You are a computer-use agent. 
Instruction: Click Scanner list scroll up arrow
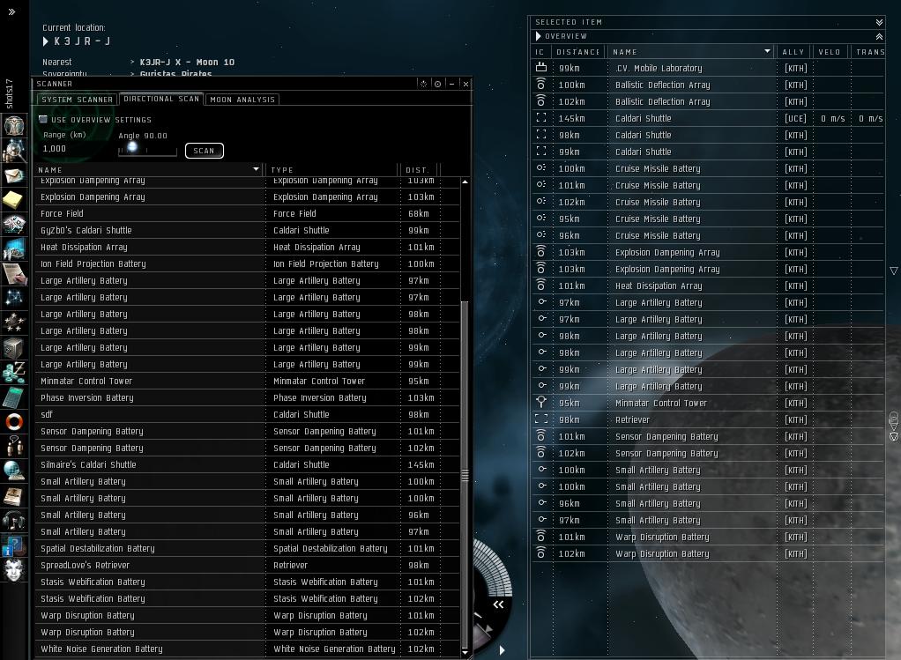465,182
